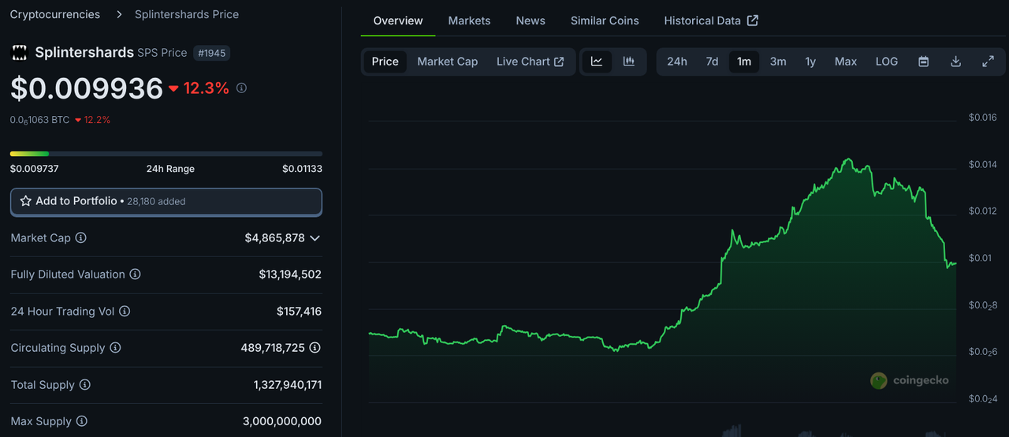Set chart range to 24h

(677, 62)
